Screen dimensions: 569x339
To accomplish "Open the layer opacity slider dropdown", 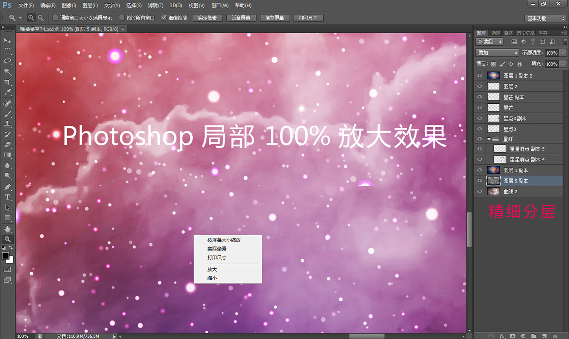I will (x=563, y=53).
